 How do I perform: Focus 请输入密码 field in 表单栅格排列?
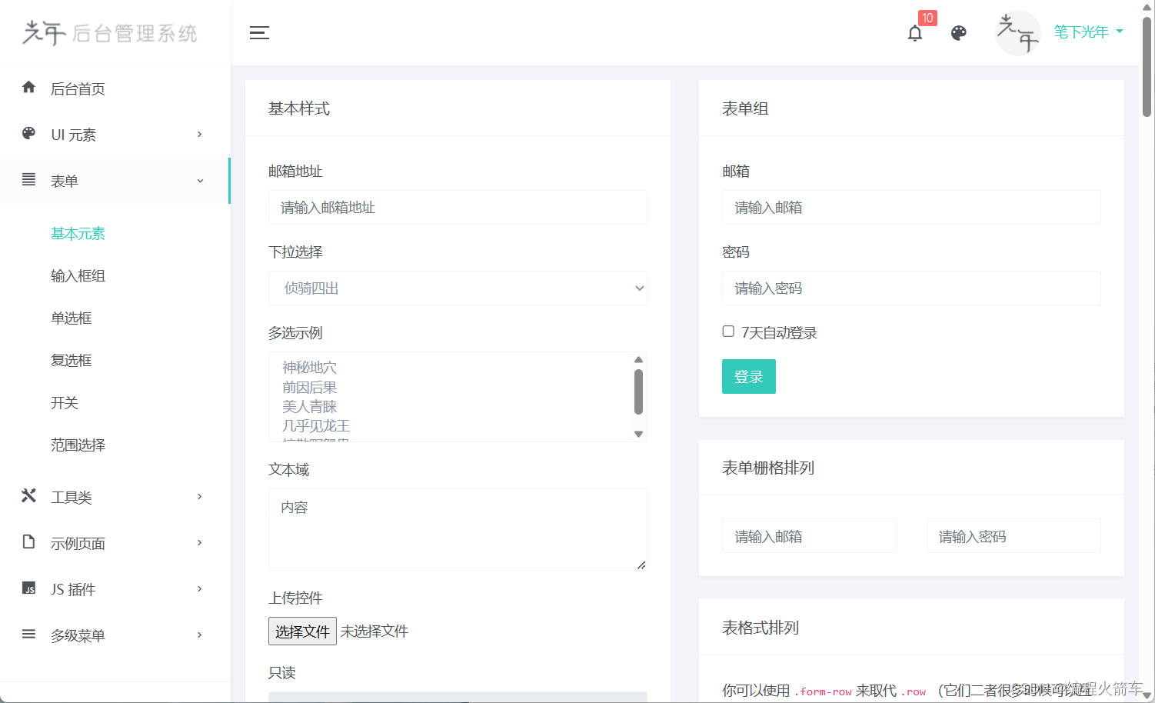tap(1014, 536)
